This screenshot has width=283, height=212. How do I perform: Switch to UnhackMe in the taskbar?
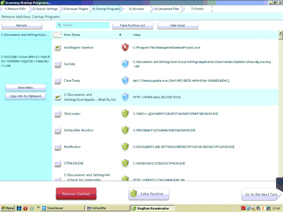point(108,208)
